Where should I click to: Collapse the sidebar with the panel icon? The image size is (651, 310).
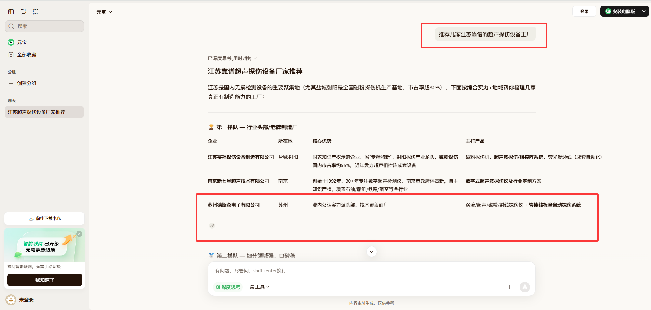[x=11, y=12]
